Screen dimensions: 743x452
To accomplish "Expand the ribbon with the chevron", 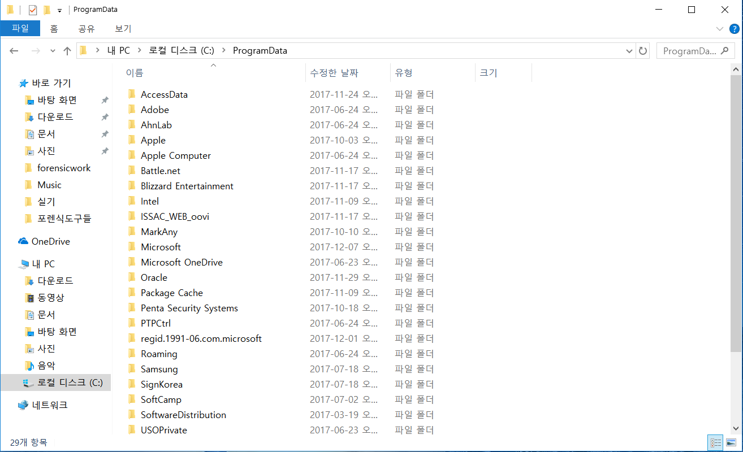I will point(720,29).
